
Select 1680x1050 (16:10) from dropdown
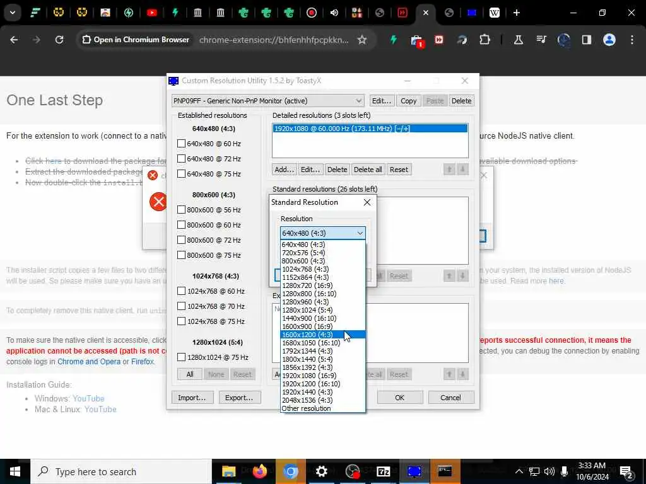click(322, 343)
